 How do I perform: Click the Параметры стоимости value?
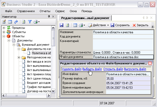click(x=123, y=53)
